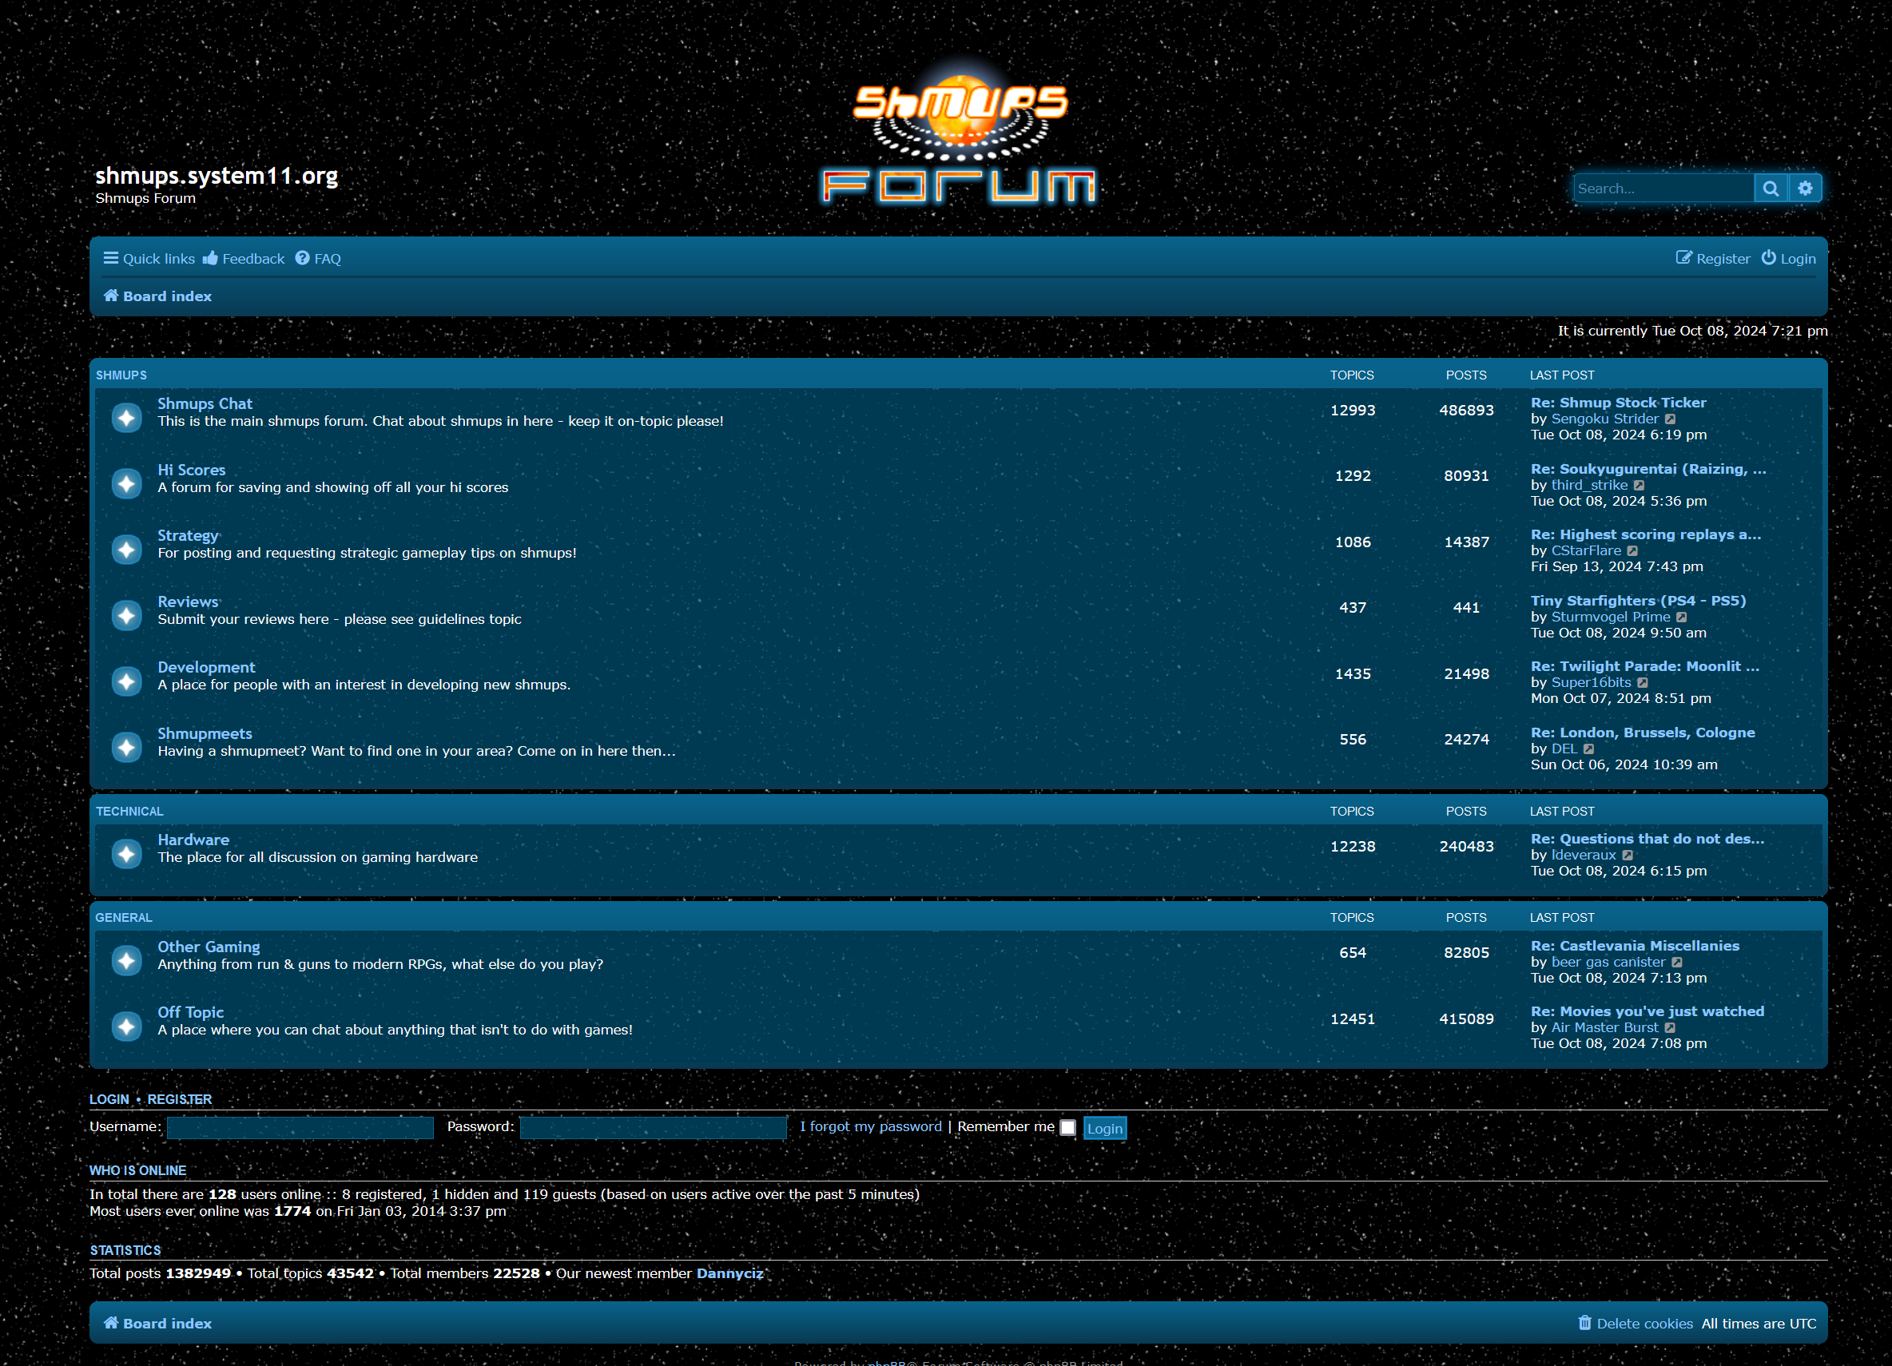The height and width of the screenshot is (1366, 1892).
Task: Click the Hardware forum star icon
Action: pos(127,854)
